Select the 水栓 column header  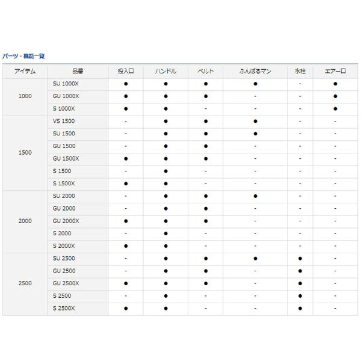[x=300, y=71]
